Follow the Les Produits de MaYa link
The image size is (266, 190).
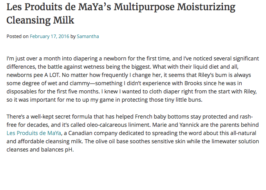point(34,133)
